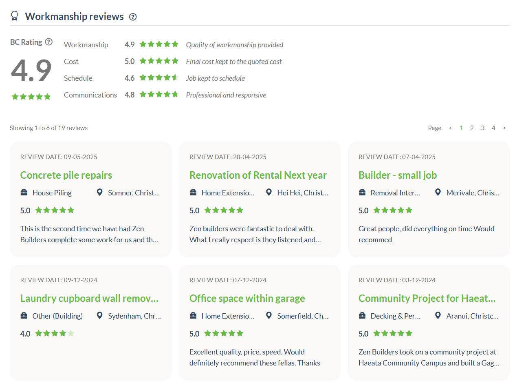The width and height of the screenshot is (515, 392).
Task: Click the help icon next to BC Rating
Action: point(49,42)
